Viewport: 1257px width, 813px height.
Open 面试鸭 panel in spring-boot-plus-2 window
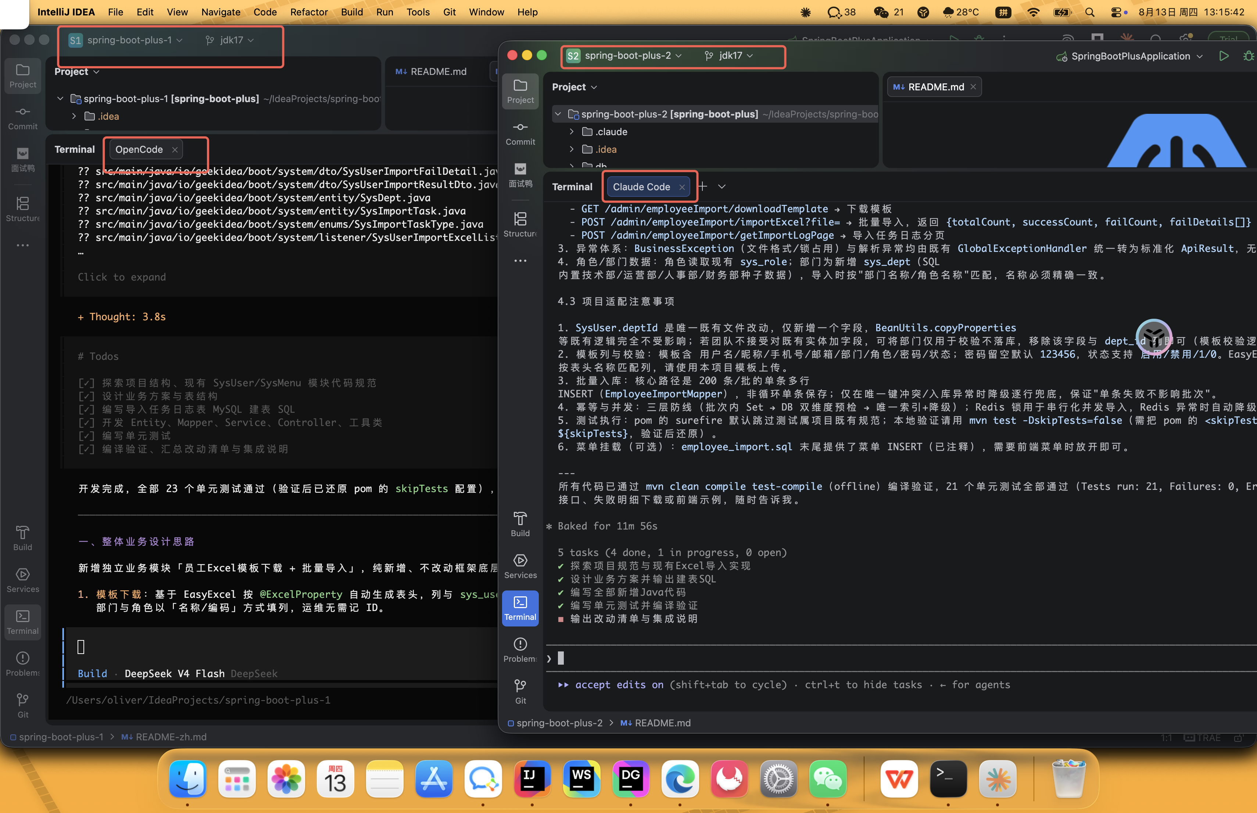(x=520, y=175)
